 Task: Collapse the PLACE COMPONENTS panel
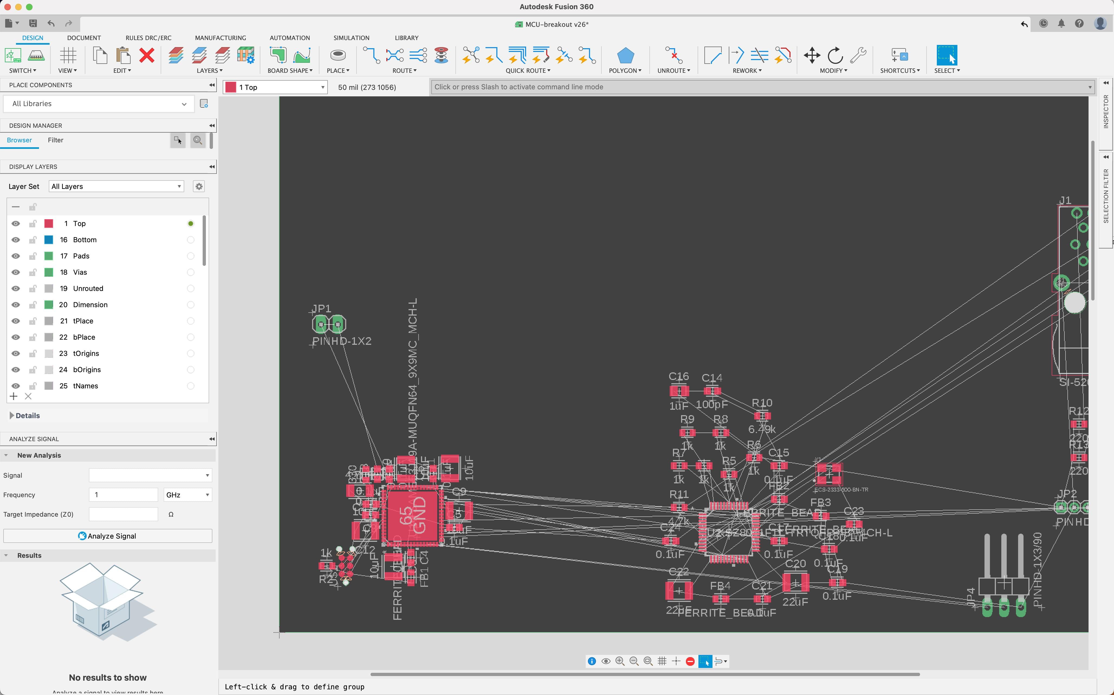tap(212, 85)
